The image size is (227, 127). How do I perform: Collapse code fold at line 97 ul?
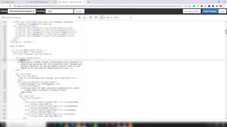tap(6, 100)
